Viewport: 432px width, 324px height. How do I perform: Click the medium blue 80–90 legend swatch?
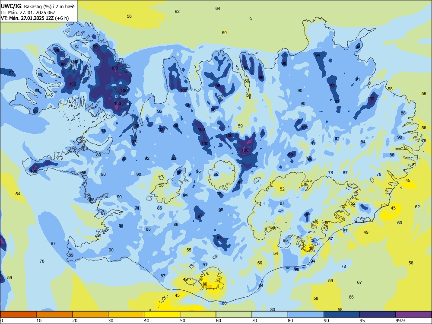[306, 314]
